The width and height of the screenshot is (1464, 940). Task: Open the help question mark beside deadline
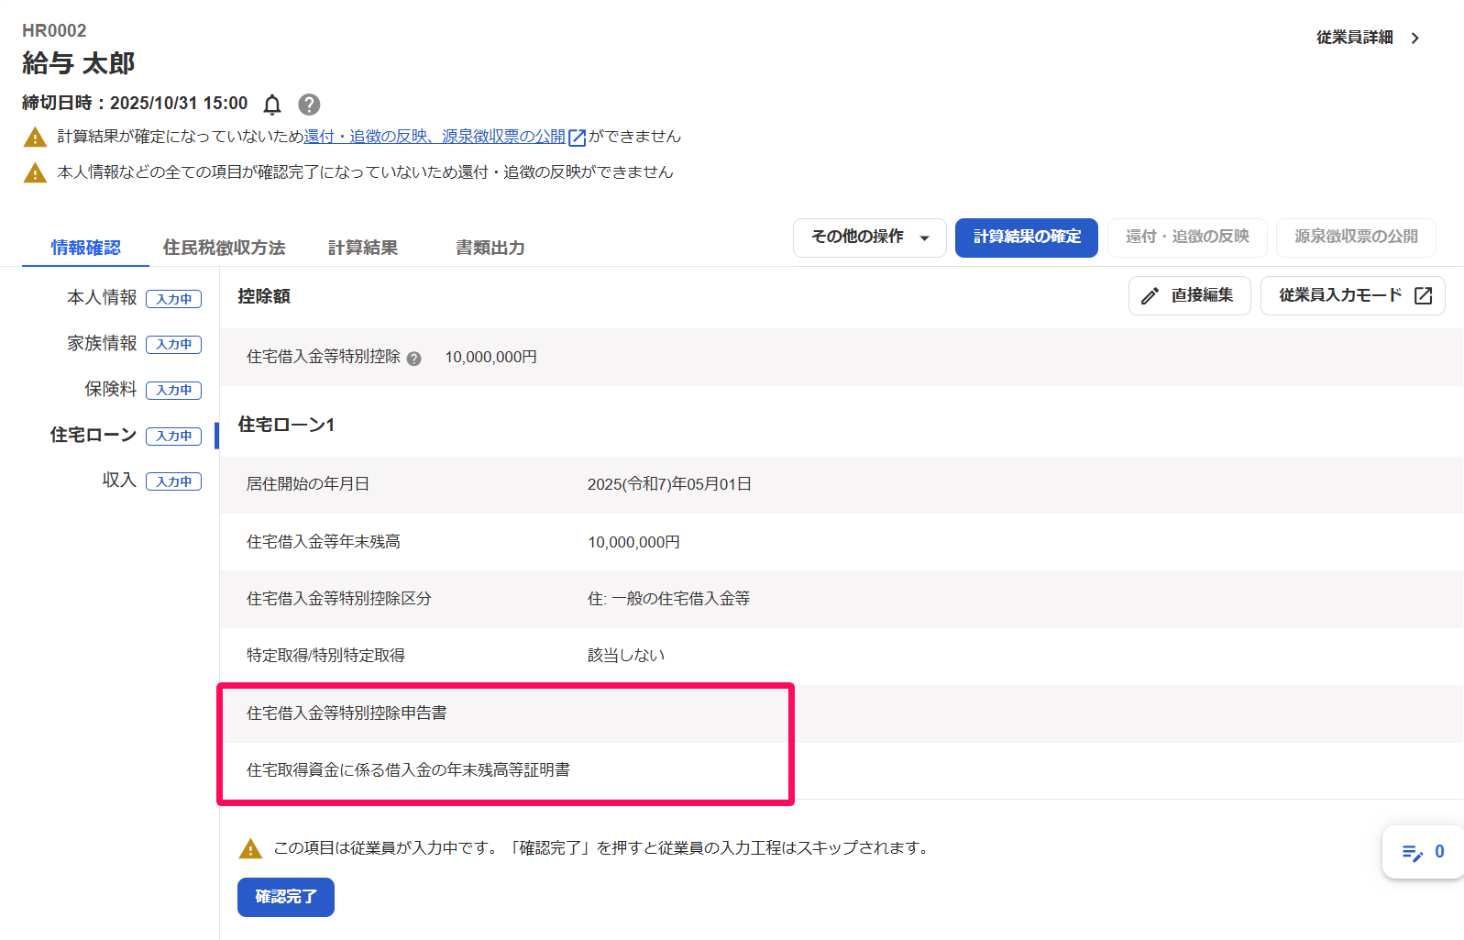pos(310,105)
